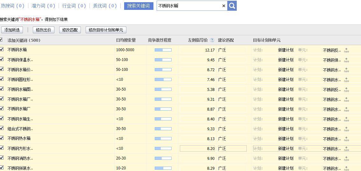361x171 pixels.
Task: Click the new icon in 不锈钢消防水 row
Action: click(346, 159)
